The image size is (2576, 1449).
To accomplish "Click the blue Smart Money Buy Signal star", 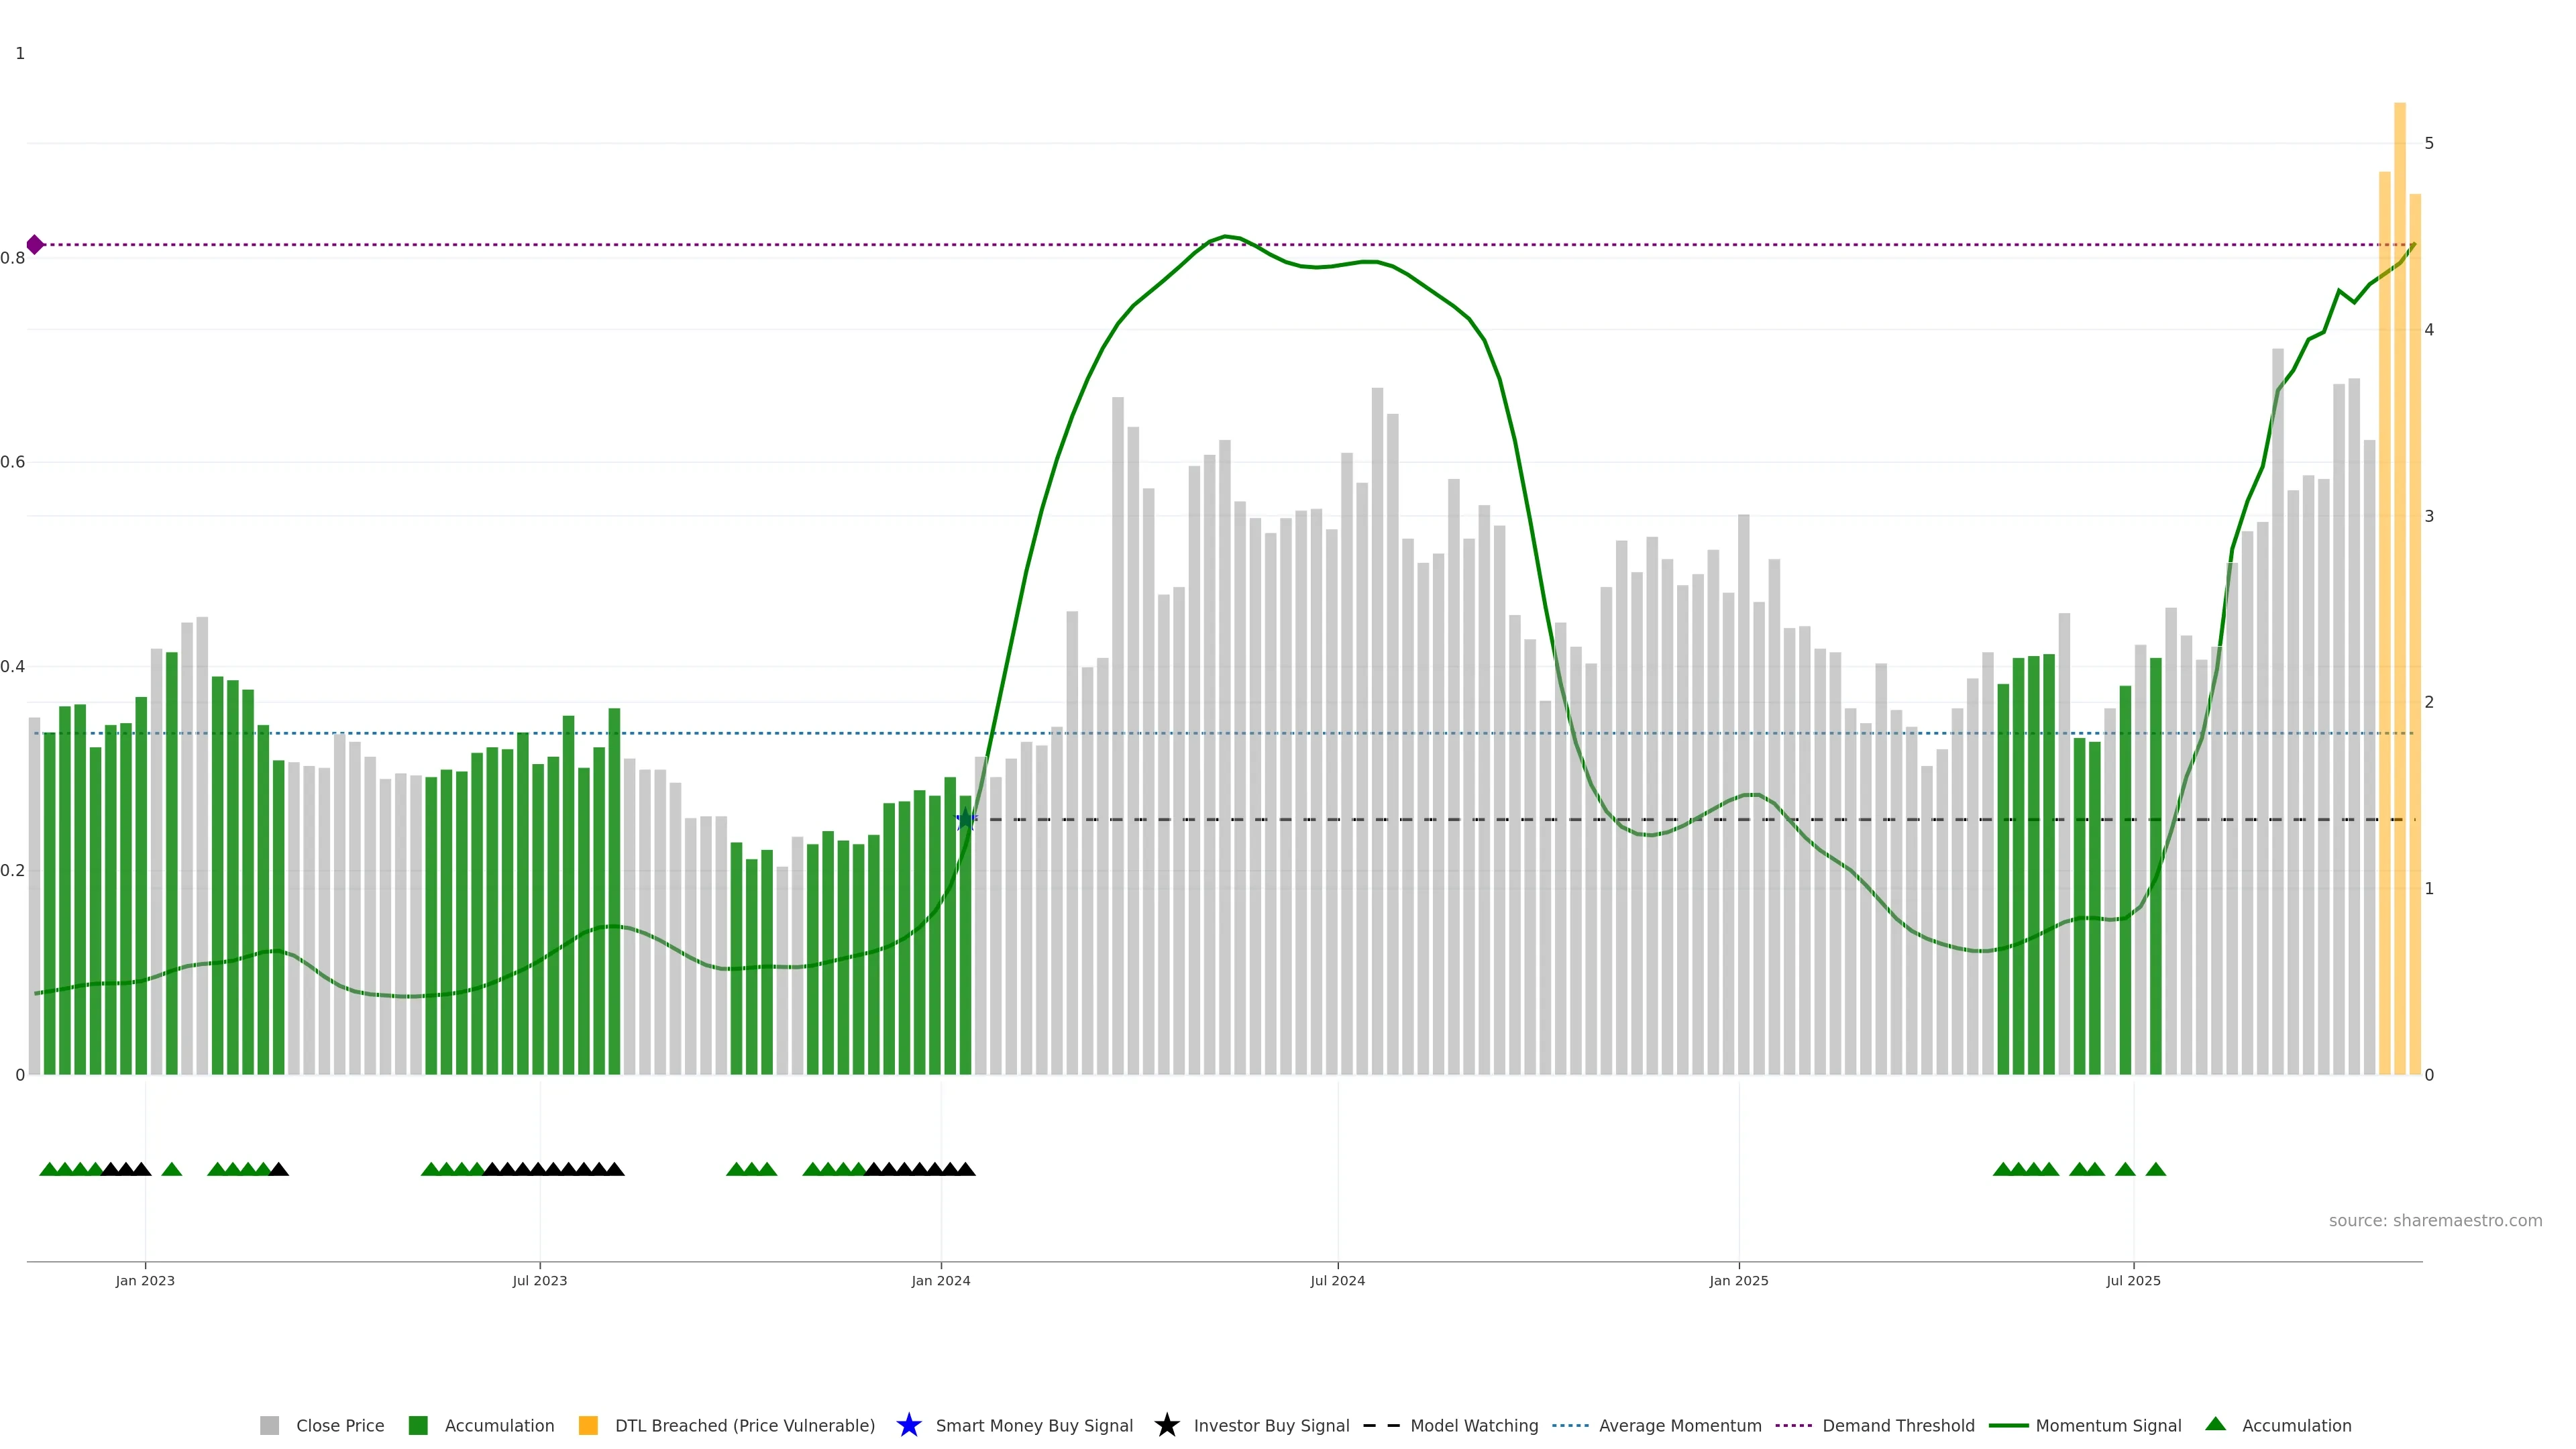I will click(908, 1426).
